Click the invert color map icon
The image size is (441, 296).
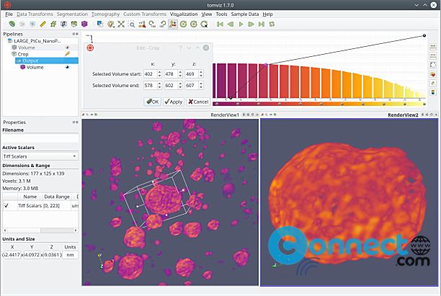(x=433, y=65)
